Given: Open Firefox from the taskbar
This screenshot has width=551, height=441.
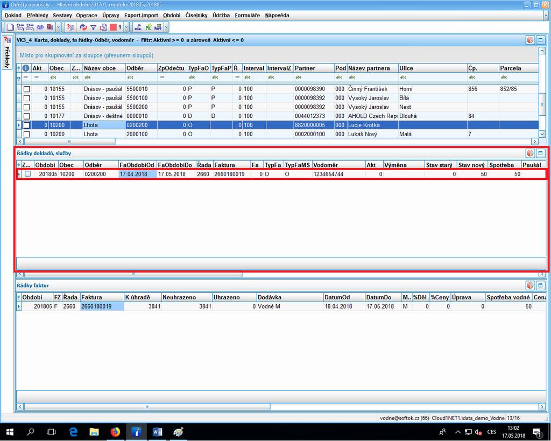Looking at the screenshot, I should pyautogui.click(x=115, y=432).
